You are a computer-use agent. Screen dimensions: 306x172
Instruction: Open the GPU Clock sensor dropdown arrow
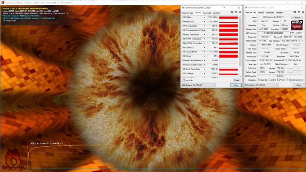[204, 17]
